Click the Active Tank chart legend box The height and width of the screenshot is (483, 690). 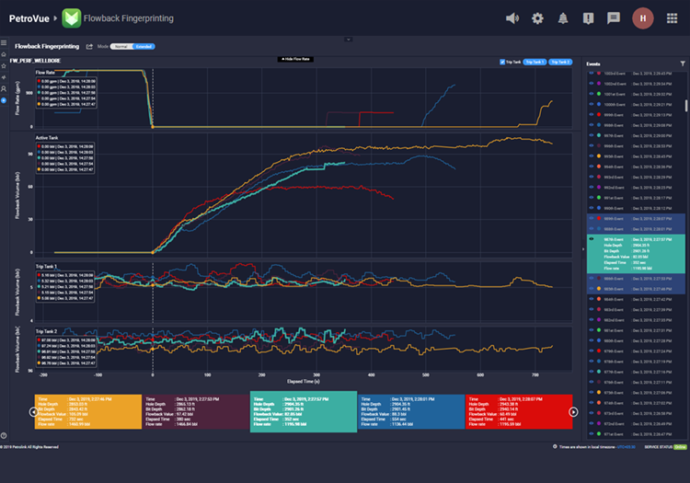point(65,158)
